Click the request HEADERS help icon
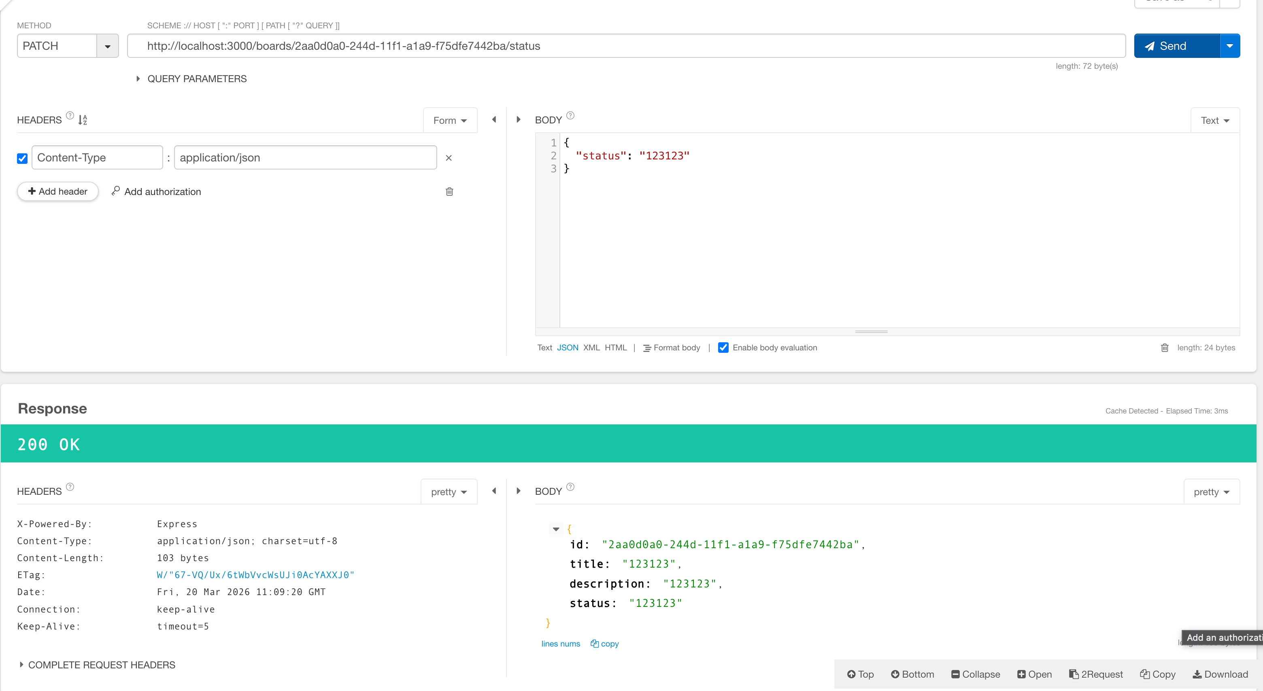 pyautogui.click(x=70, y=116)
